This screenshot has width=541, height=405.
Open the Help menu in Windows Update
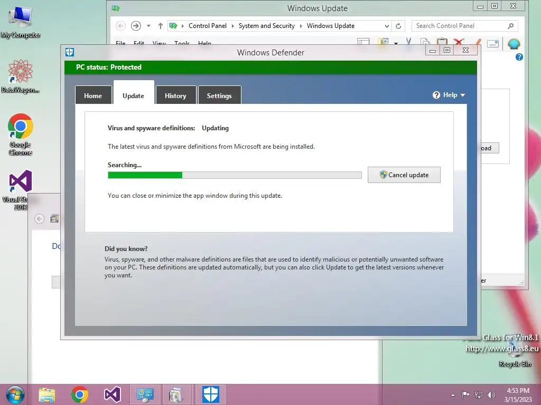(x=204, y=43)
